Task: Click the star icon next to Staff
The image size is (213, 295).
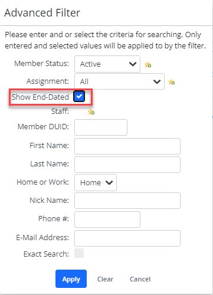Action: coord(91,112)
